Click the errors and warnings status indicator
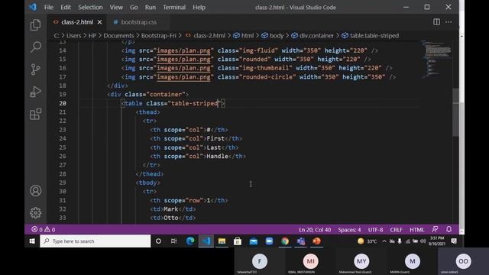Image resolution: width=489 pixels, height=275 pixels. 44,229
